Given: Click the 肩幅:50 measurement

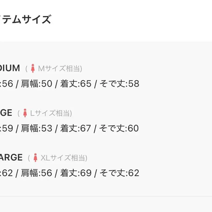Looking at the screenshot, I should [36, 84].
